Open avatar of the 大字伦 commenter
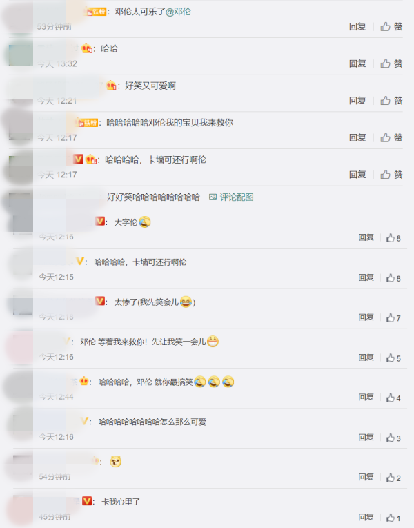The width and height of the screenshot is (414, 528). click(23, 224)
